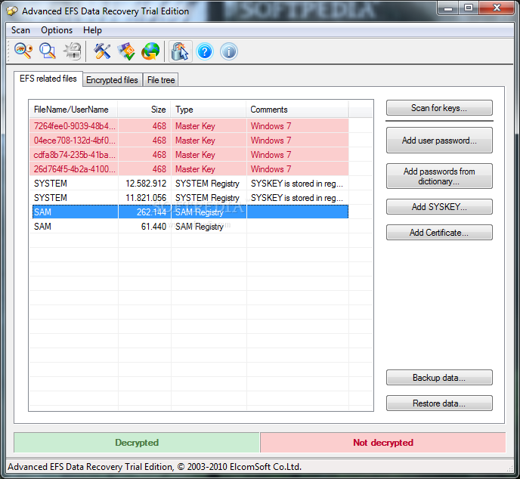This screenshot has height=479, width=520.
Task: Select the 7264fee0-9039-48b4... master key row
Action: (x=189, y=126)
